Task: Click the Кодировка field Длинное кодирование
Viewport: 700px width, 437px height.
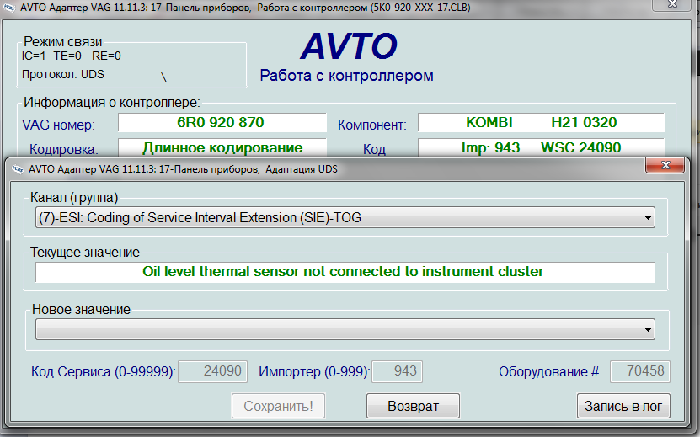Action: coord(221,148)
